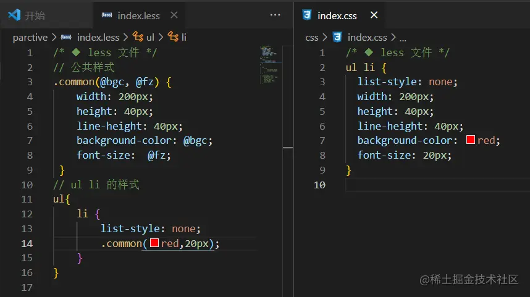Click the '.common(@bgc, @fz) {' line in index.less
Viewport: 530px width, 297px height.
[112, 82]
